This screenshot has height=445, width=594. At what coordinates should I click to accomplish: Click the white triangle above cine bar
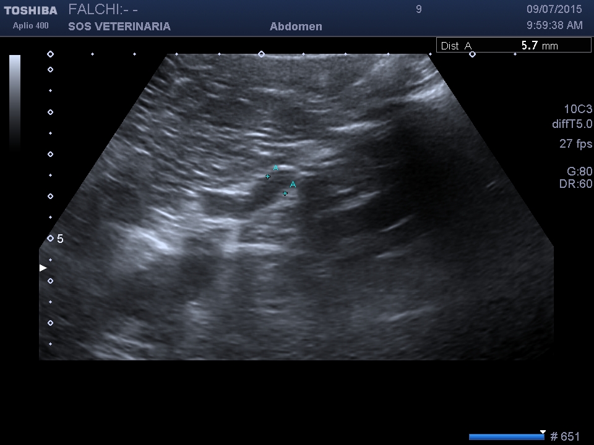(543, 432)
